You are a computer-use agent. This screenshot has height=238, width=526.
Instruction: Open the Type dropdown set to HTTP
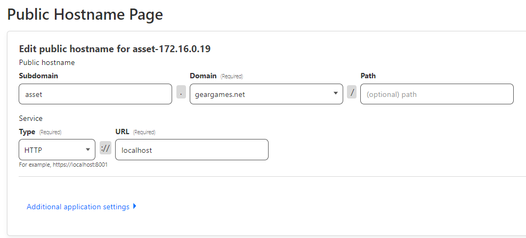point(53,150)
